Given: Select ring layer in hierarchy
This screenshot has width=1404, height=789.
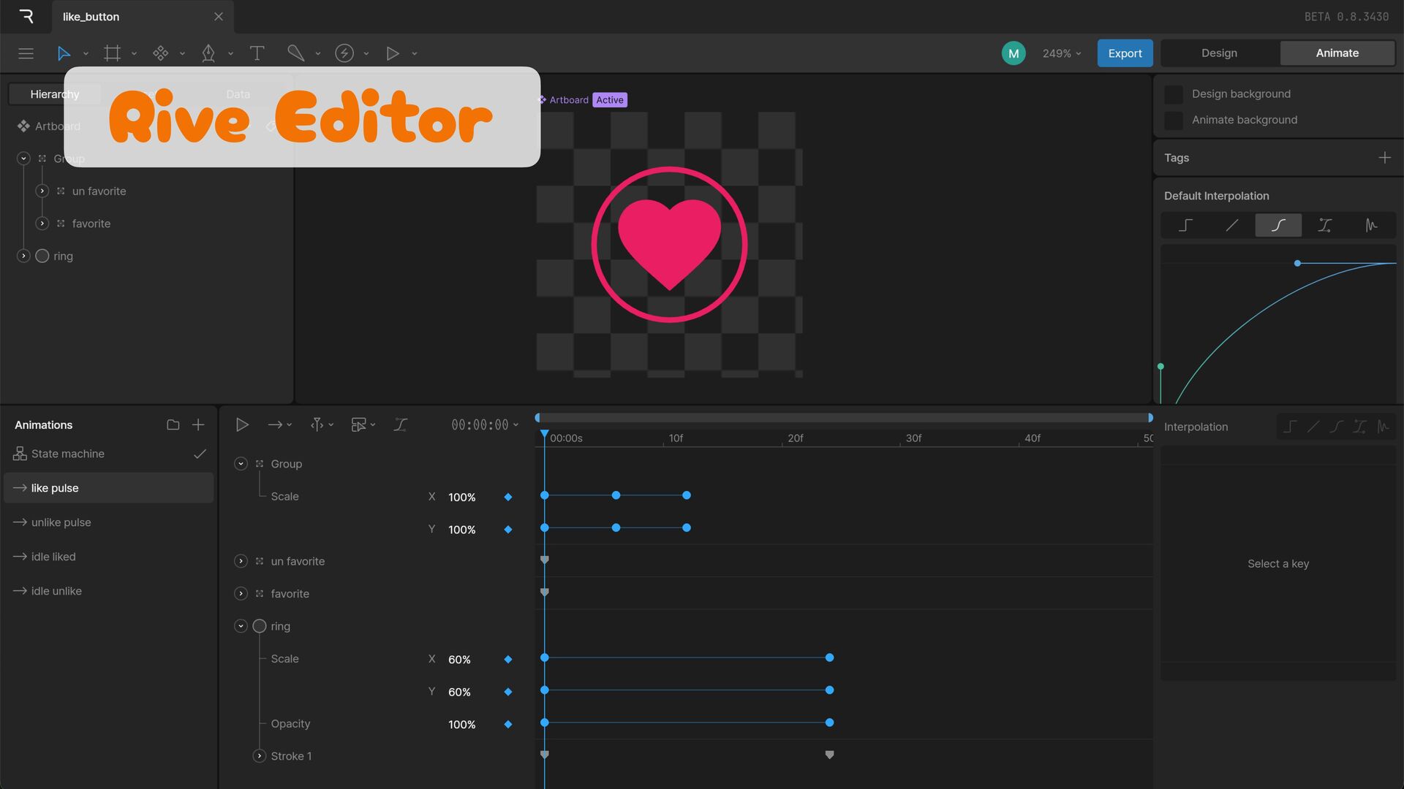Looking at the screenshot, I should [63, 256].
